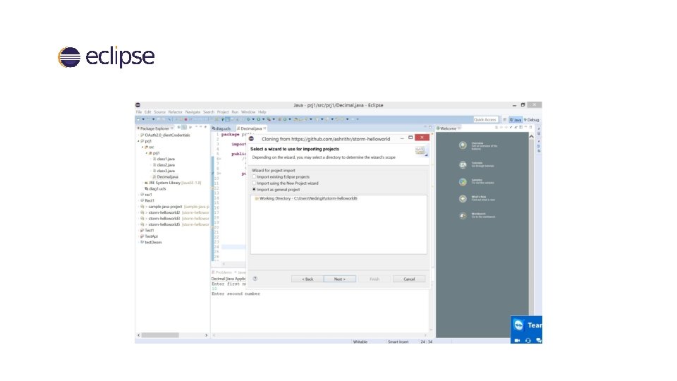This screenshot has width=677, height=381.
Task: Select Import existing Eclipse projects radio
Action: [x=254, y=176]
